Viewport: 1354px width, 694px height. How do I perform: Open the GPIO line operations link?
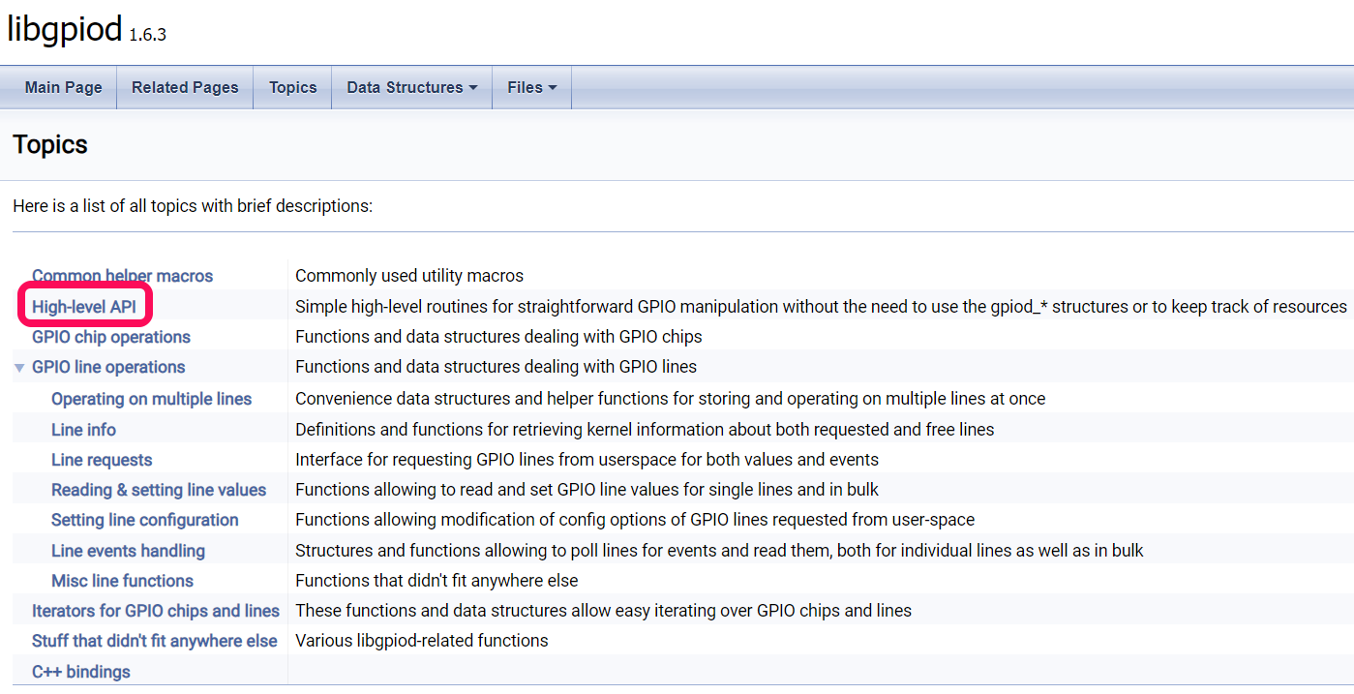(108, 367)
